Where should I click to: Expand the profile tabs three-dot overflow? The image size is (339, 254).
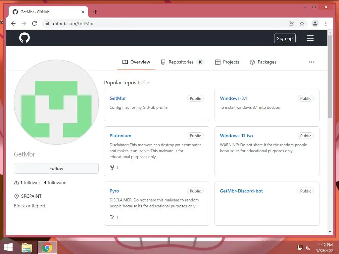(x=311, y=62)
